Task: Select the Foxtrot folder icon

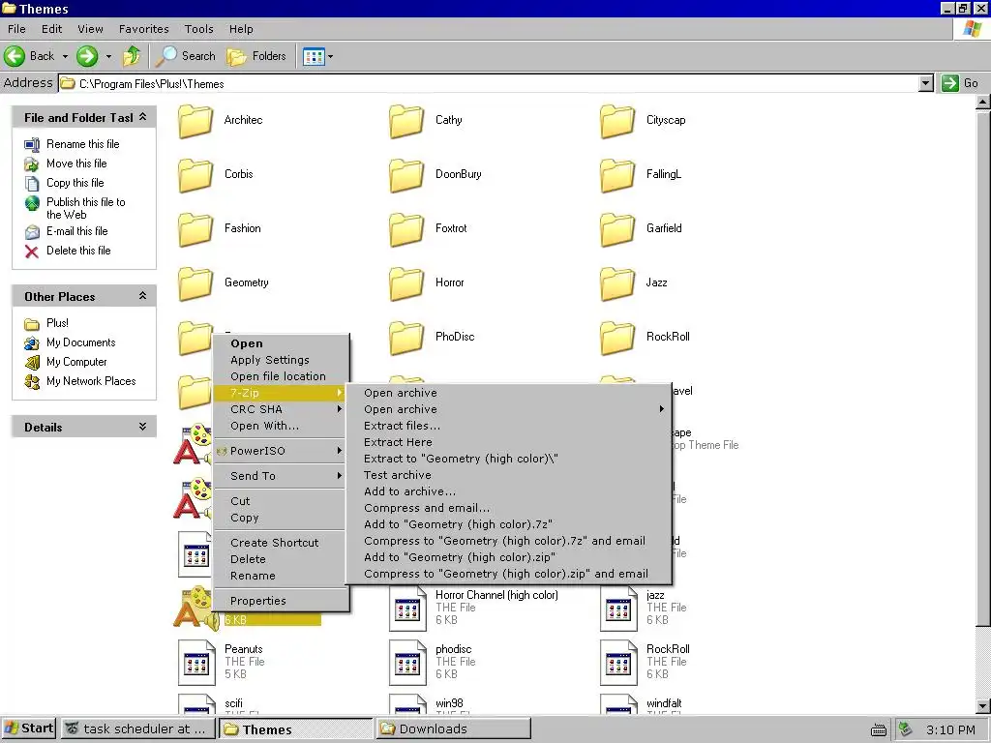Action: click(406, 229)
